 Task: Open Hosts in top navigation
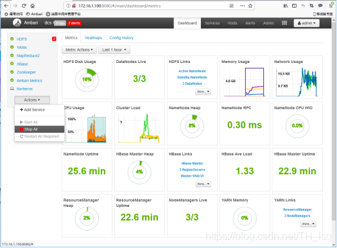[232, 23]
